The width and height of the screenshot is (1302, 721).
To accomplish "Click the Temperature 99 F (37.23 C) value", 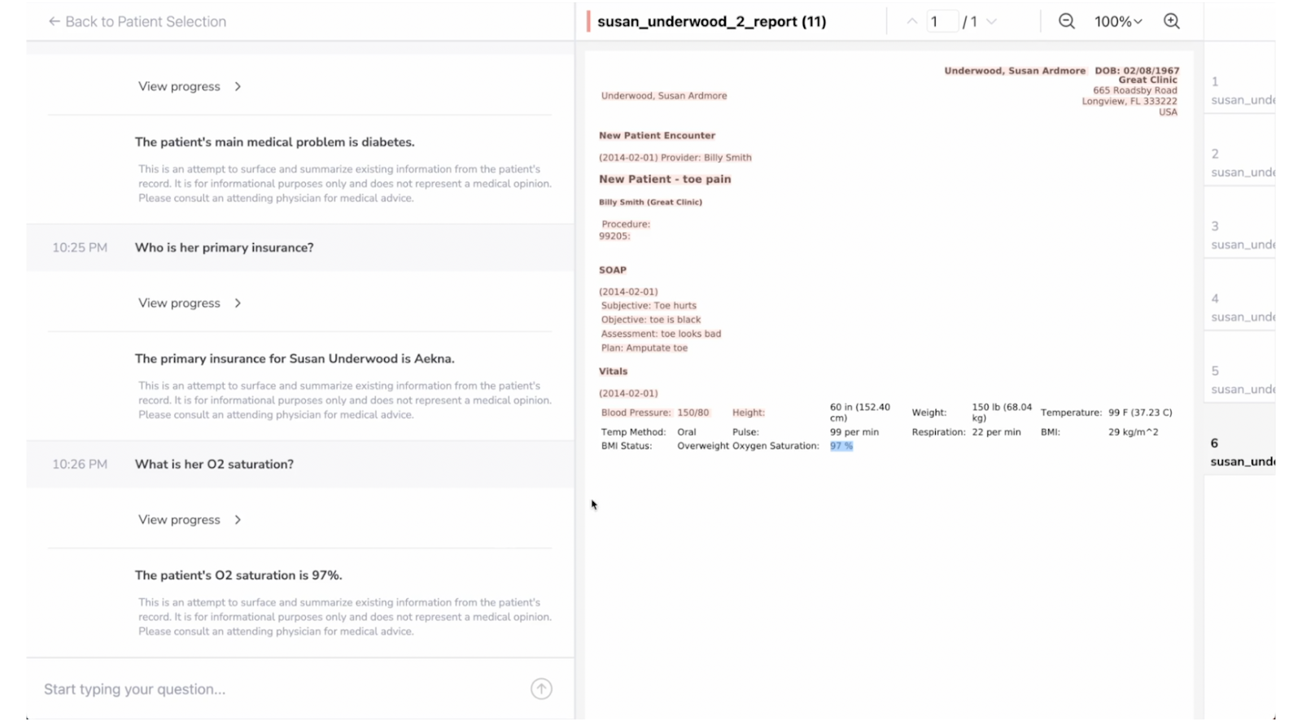I will click(x=1140, y=413).
